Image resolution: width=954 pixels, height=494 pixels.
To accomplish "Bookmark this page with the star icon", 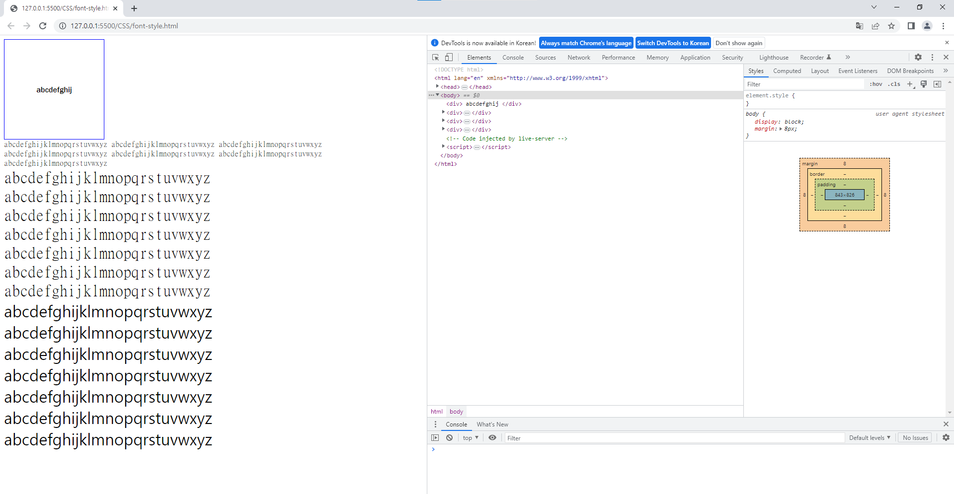I will [891, 26].
